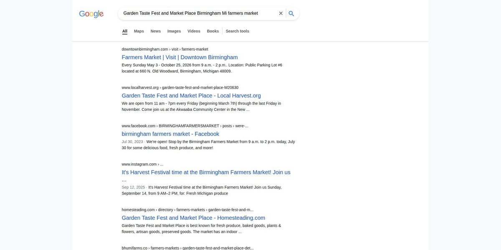Screen dimensions: 501x250
Task: Click the Google logo
Action: 91,14
